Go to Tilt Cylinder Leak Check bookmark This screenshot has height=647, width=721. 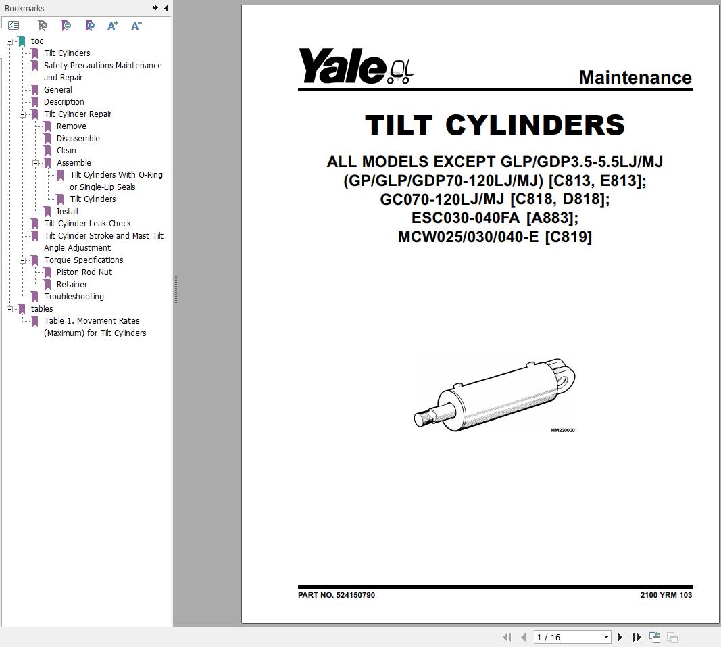[88, 224]
